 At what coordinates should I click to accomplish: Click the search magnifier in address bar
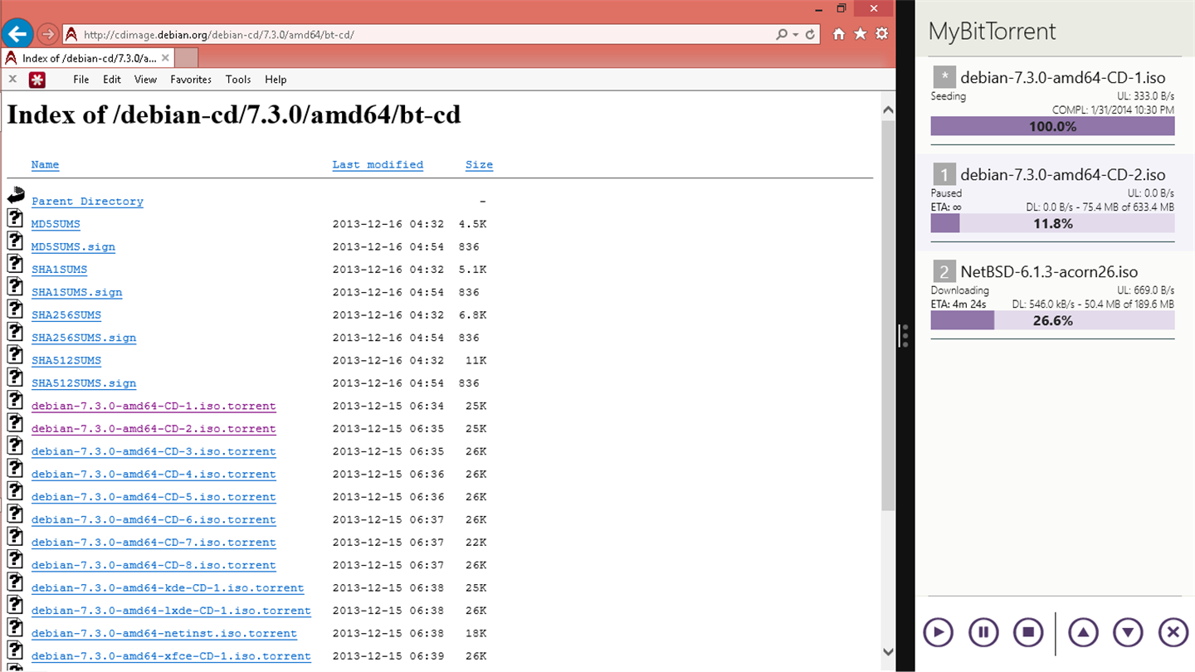782,35
